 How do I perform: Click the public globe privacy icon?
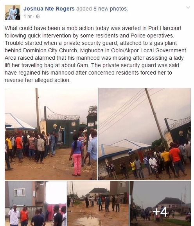(x=38, y=16)
